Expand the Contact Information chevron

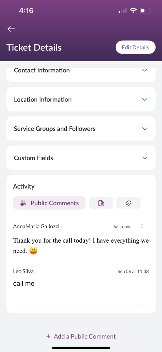pyautogui.click(x=145, y=70)
